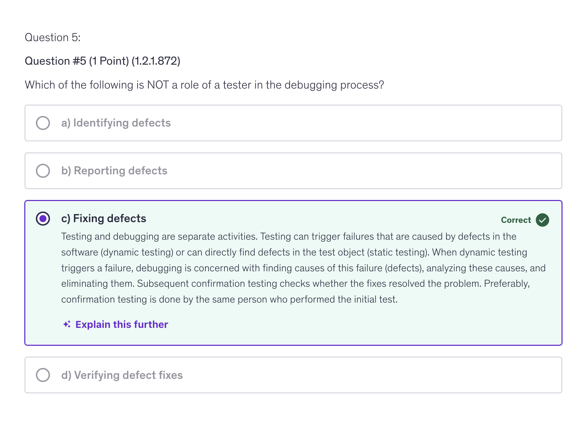Select radio button for option a) Identifying defects
Image resolution: width=584 pixels, height=421 pixels.
(x=43, y=123)
